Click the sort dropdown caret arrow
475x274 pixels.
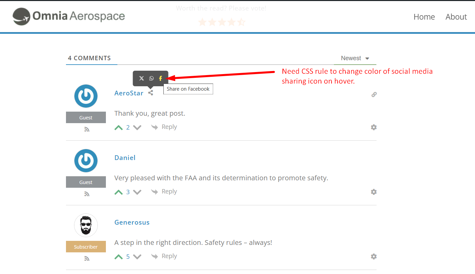367,59
